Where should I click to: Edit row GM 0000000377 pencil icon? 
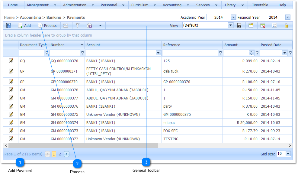[11, 98]
